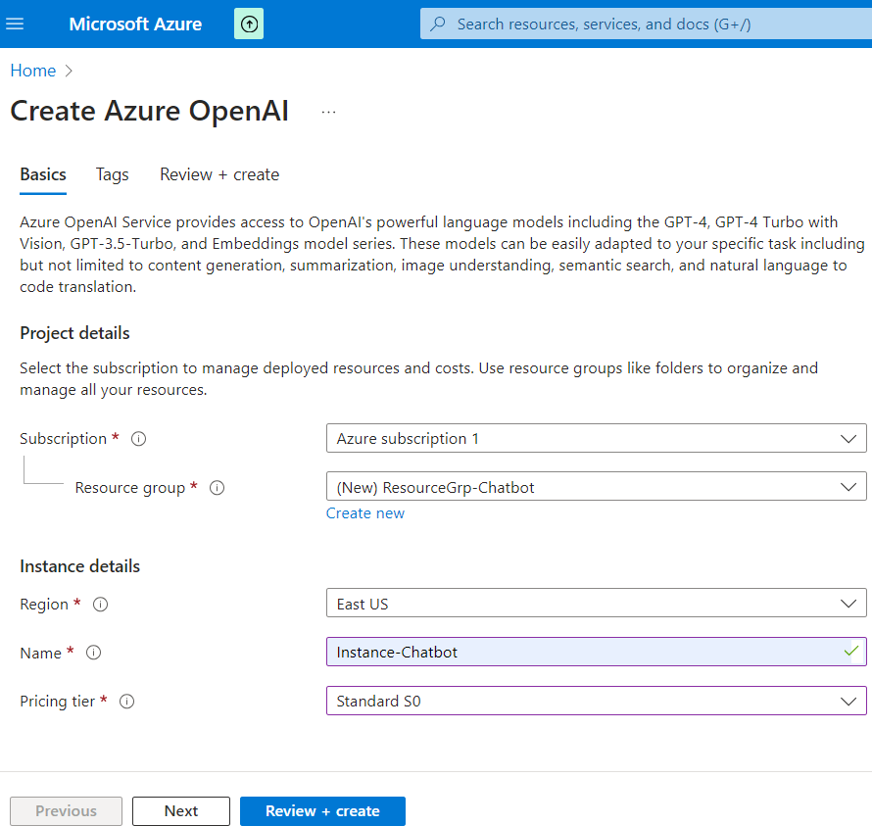Viewport: 872px width, 826px height.
Task: Open the ellipsis menu next to Create Azure OpenAI
Action: pyautogui.click(x=328, y=111)
